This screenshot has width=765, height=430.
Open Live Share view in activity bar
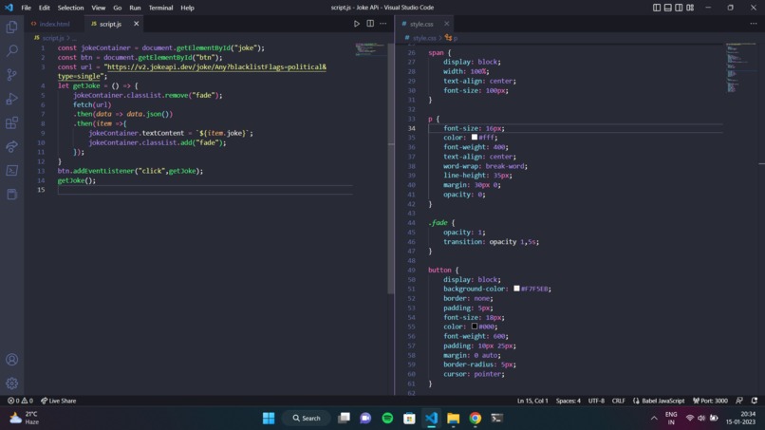click(x=11, y=146)
